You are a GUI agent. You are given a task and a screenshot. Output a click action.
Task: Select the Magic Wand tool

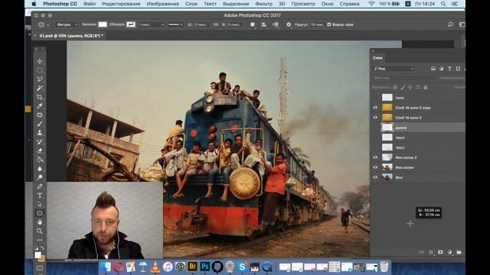(40, 89)
